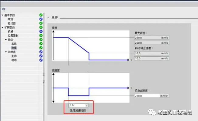The image size is (198, 121).
Task: Click second 250.0 mm/s field
Action: point(152,43)
